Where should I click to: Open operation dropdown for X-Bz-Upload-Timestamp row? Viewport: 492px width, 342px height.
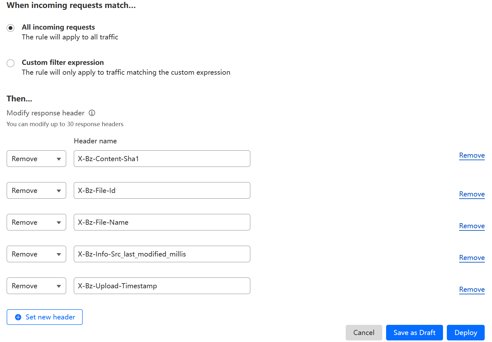click(x=36, y=286)
